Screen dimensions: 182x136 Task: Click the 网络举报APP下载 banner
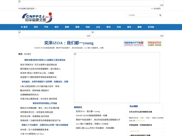click(134, 44)
